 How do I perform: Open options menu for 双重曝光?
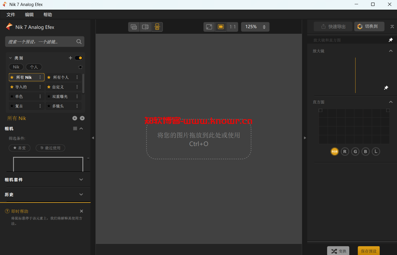77,96
